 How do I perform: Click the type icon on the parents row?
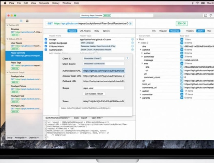tap(182, 98)
